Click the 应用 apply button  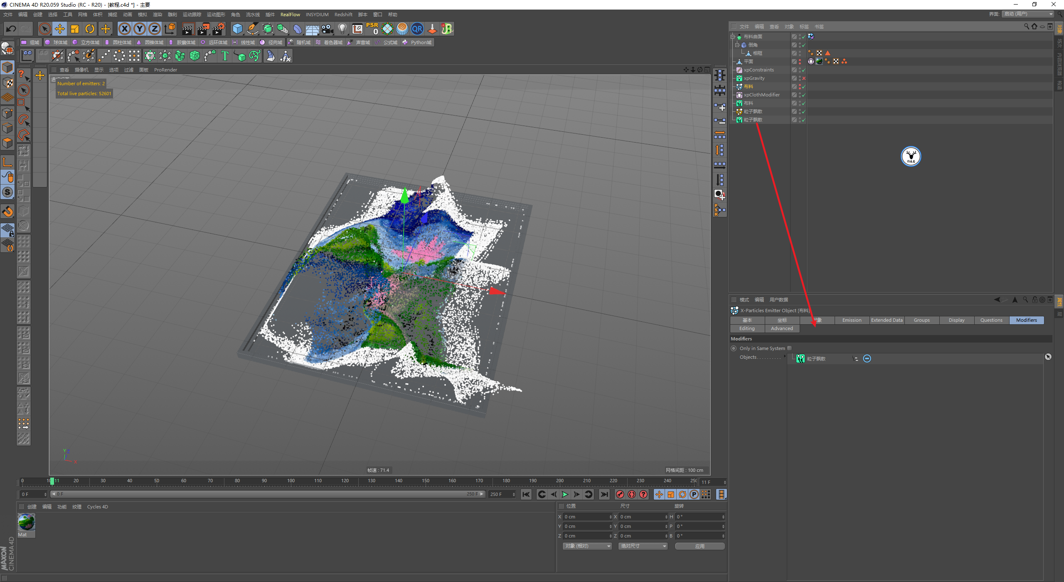click(x=700, y=546)
